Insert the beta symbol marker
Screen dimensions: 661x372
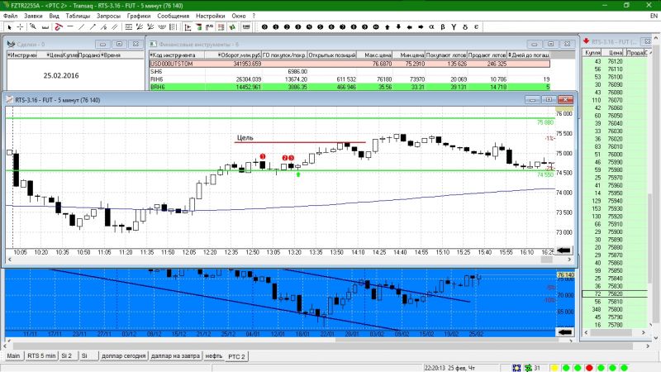pos(443,27)
